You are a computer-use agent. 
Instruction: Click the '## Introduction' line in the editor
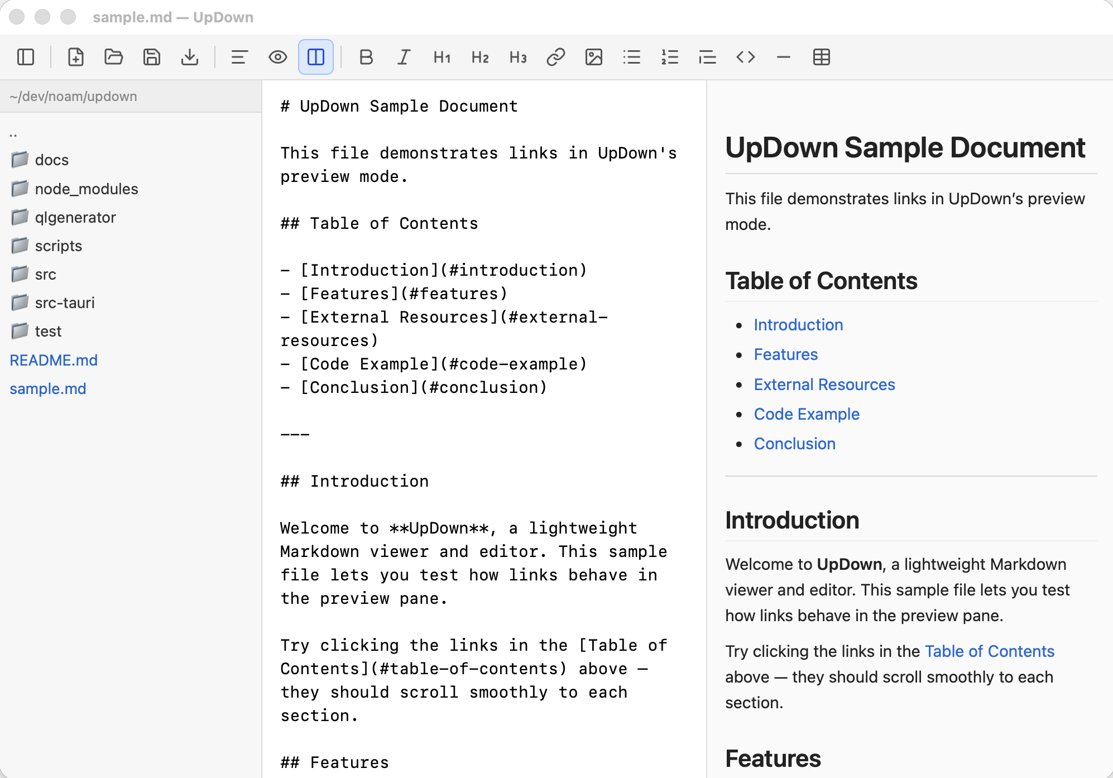(x=354, y=481)
